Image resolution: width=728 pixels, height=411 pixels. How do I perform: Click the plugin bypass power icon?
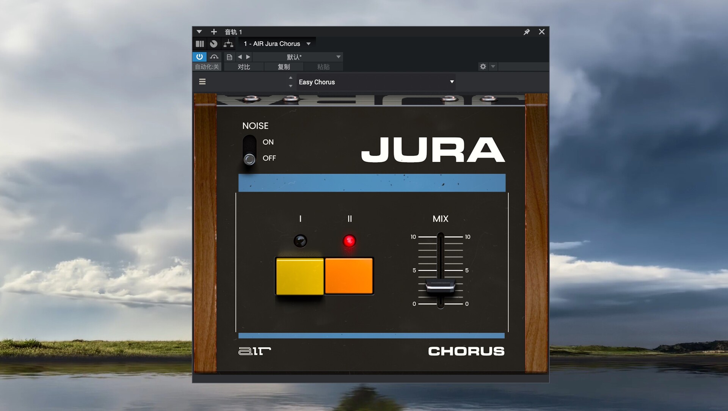[x=199, y=56]
